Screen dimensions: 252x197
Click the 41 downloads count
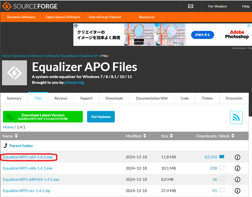click(215, 191)
